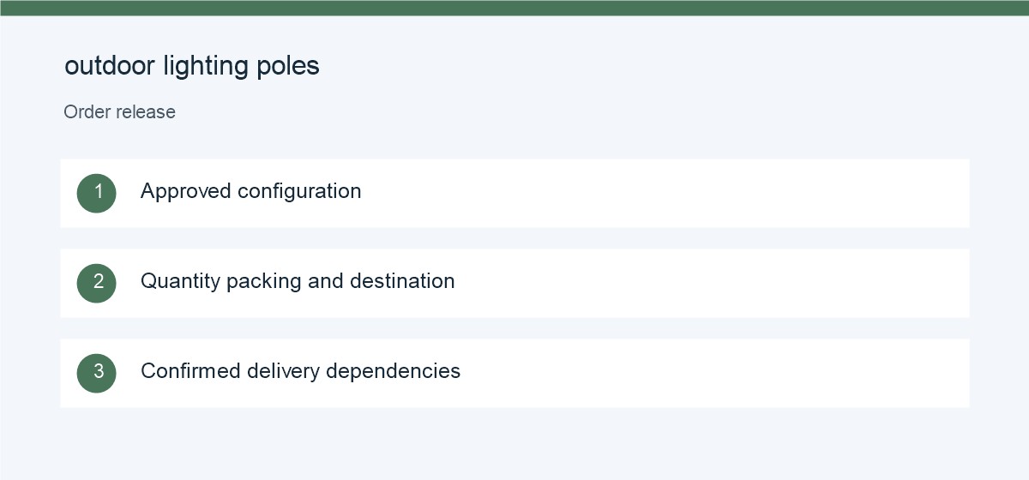Viewport: 1029px width, 480px height.
Task: Click the Order release subtitle
Action: click(x=120, y=111)
